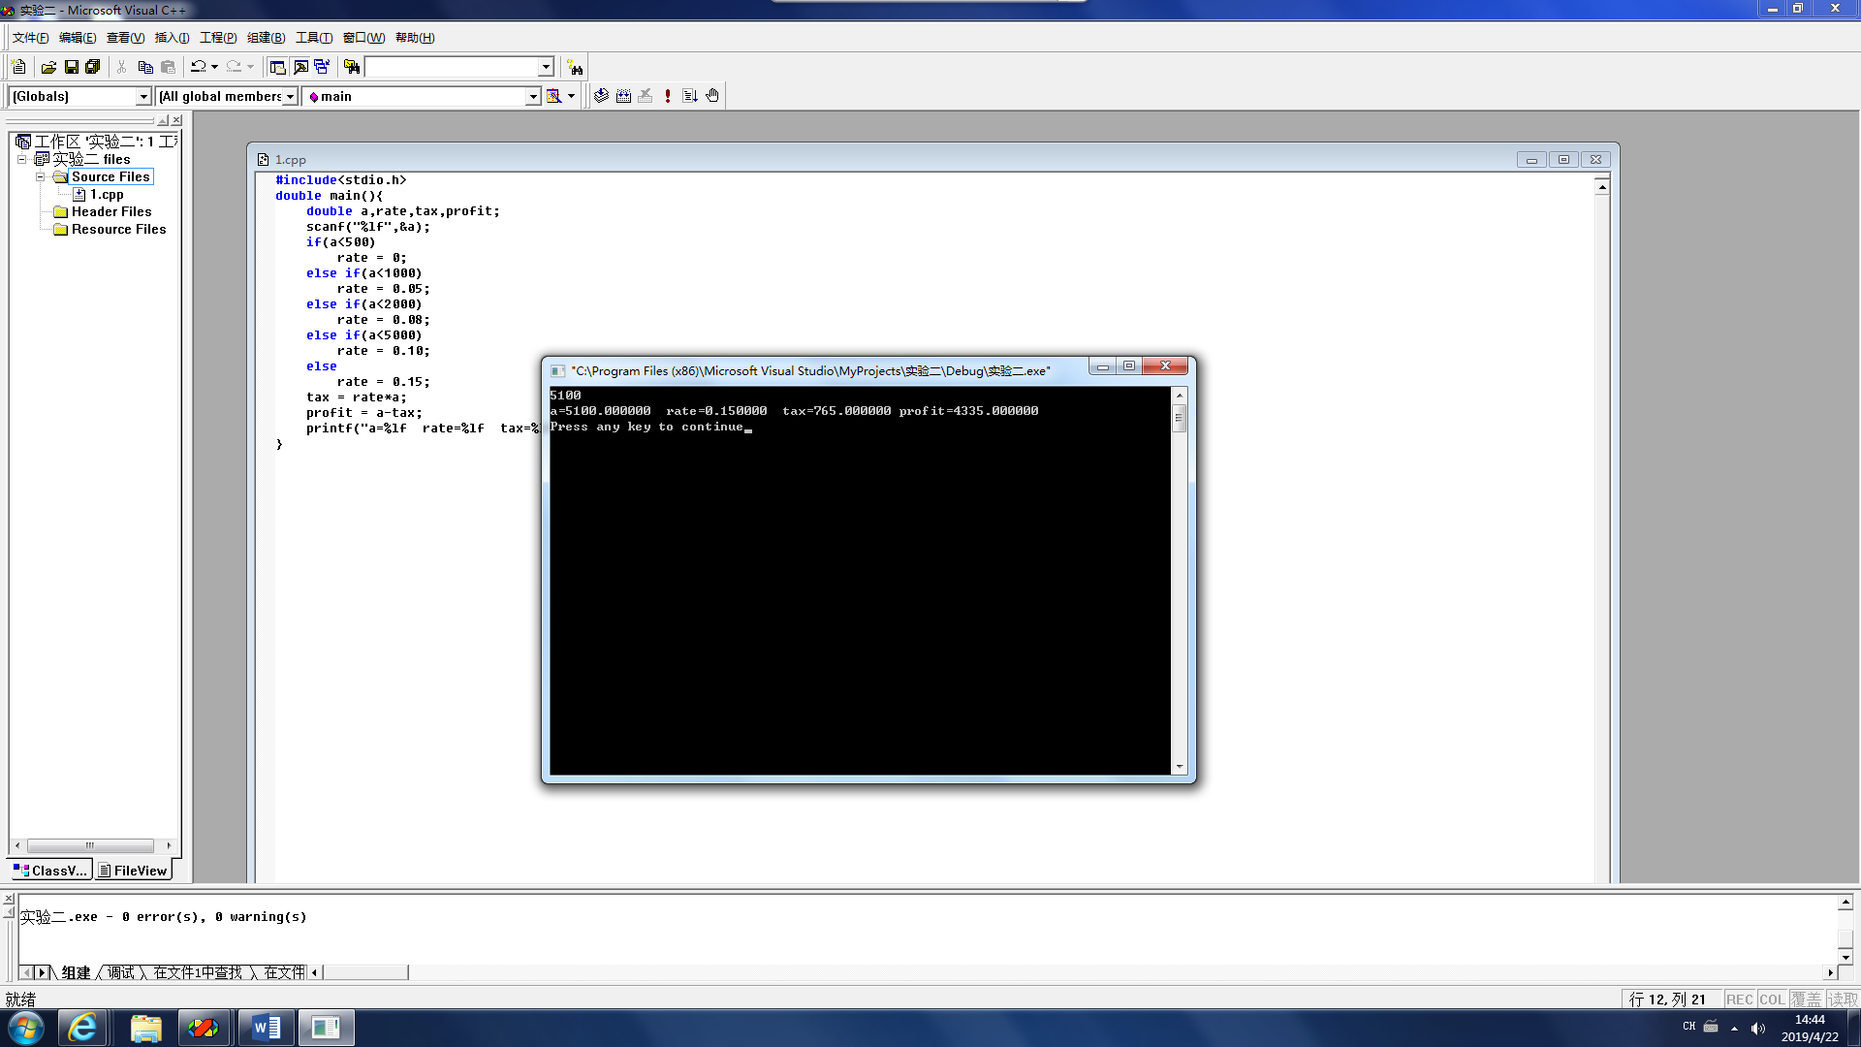Viewport: 1861px width, 1047px height.
Task: Toggle the Workspace window toolbar button
Action: point(277,67)
